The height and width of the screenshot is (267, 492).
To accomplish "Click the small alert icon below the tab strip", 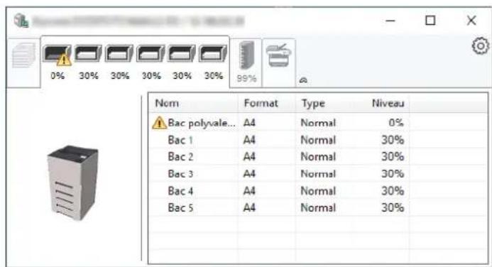I will pos(303,80).
